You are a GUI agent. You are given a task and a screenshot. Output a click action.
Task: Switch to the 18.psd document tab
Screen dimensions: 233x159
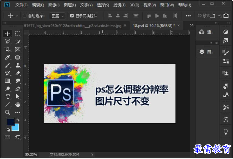[x=154, y=26]
